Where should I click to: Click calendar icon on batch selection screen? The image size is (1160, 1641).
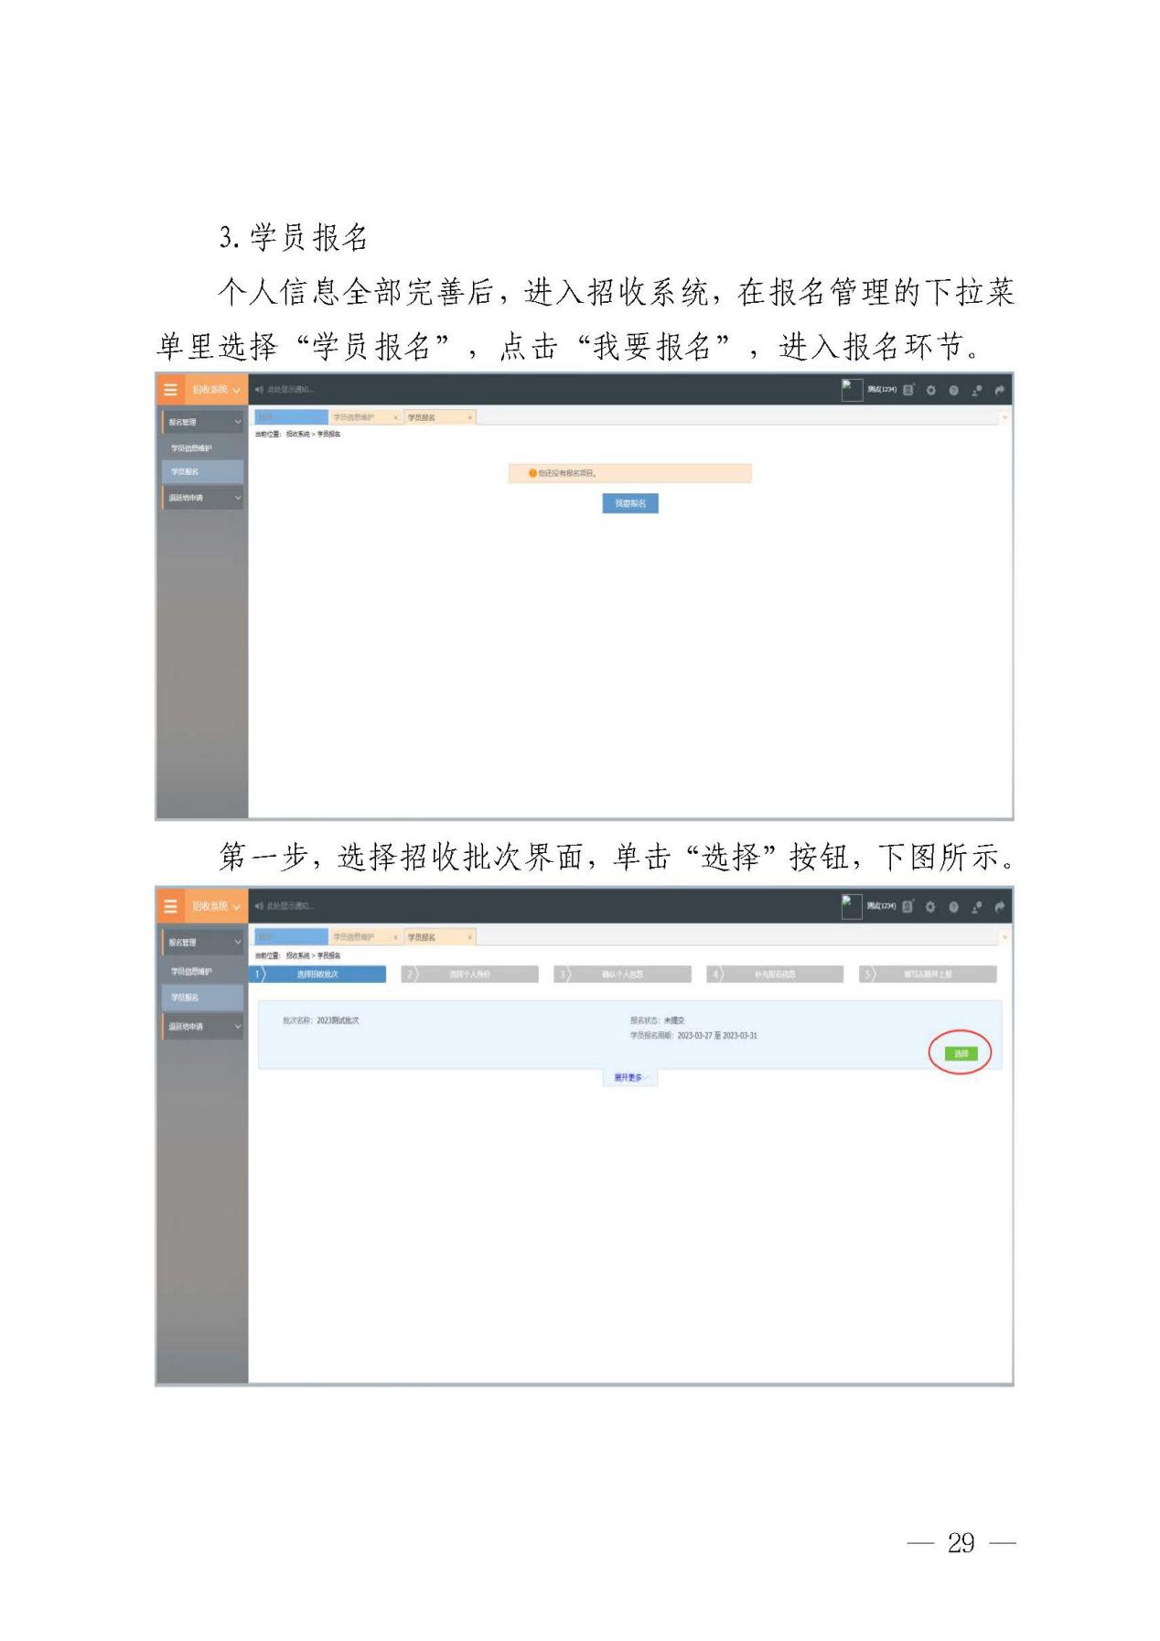908,906
